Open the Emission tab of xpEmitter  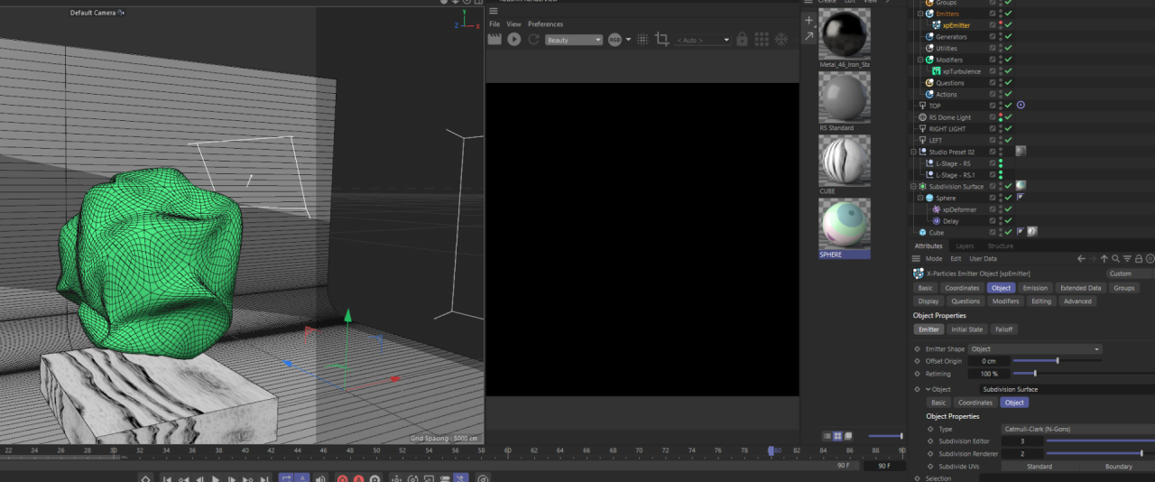click(1035, 288)
